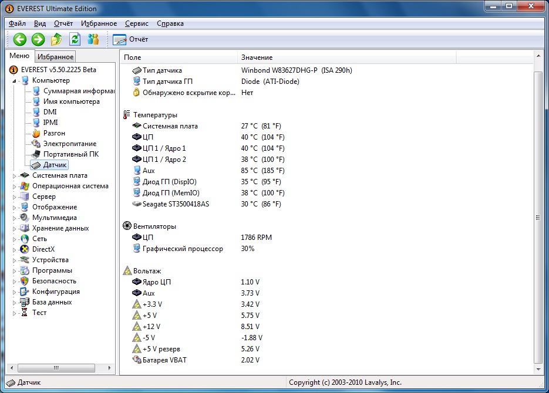Screen dimensions: 549x393
Task: Click the users icon in the toolbar
Action: [x=93, y=39]
